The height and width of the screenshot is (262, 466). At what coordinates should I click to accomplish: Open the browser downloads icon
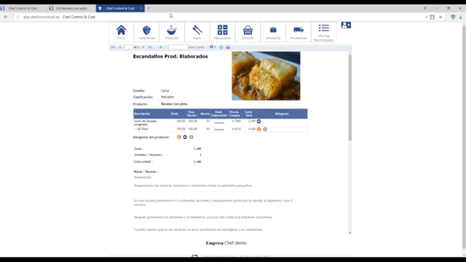[x=460, y=17]
